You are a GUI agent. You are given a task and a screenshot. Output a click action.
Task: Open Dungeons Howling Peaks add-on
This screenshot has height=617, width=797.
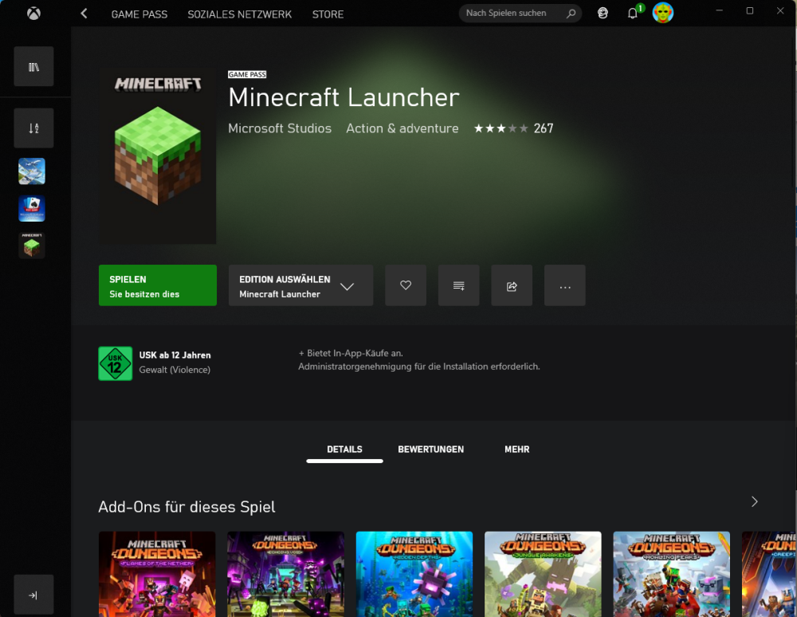click(x=671, y=574)
